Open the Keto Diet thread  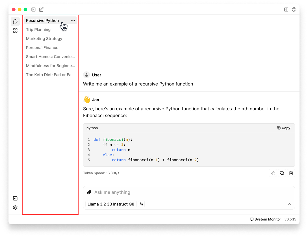pyautogui.click(x=50, y=74)
